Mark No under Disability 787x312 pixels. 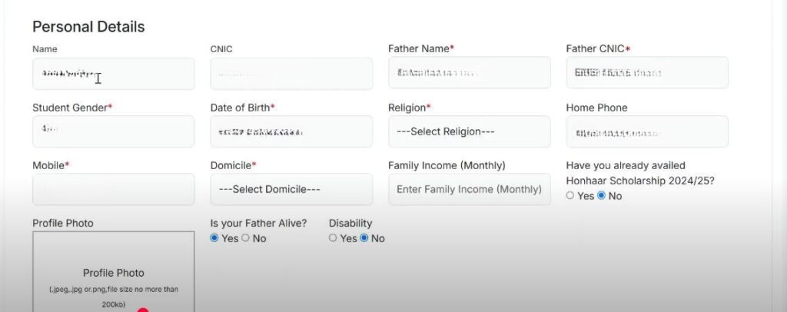(364, 238)
